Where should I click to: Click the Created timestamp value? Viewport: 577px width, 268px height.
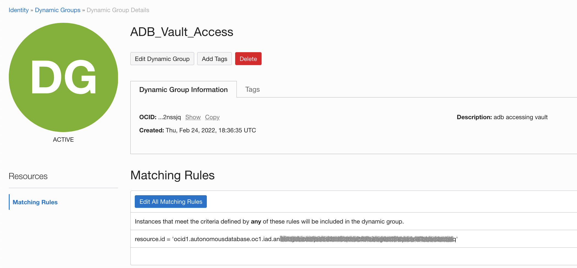(211, 130)
